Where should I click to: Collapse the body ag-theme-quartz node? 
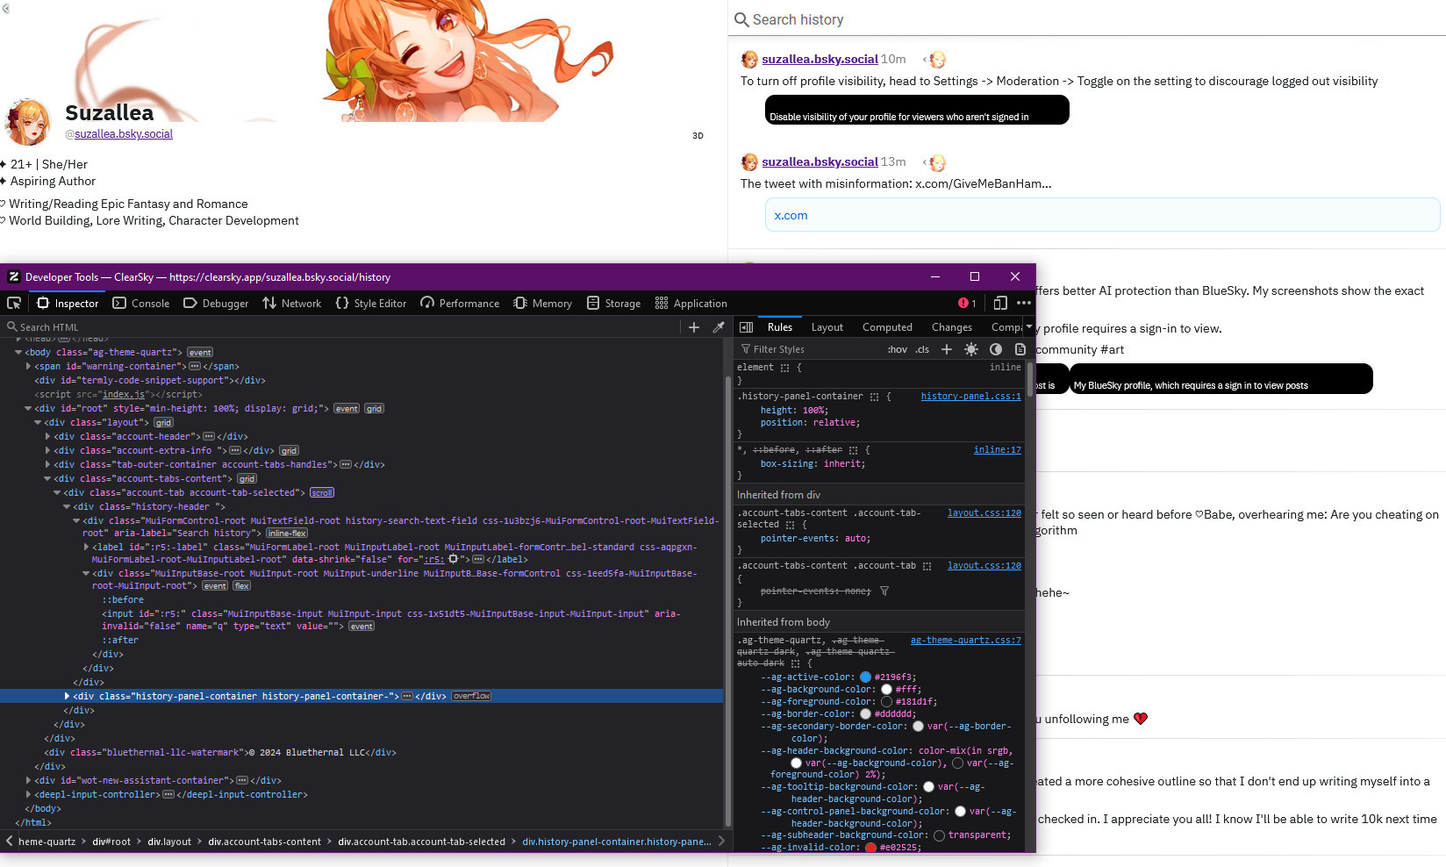[18, 352]
